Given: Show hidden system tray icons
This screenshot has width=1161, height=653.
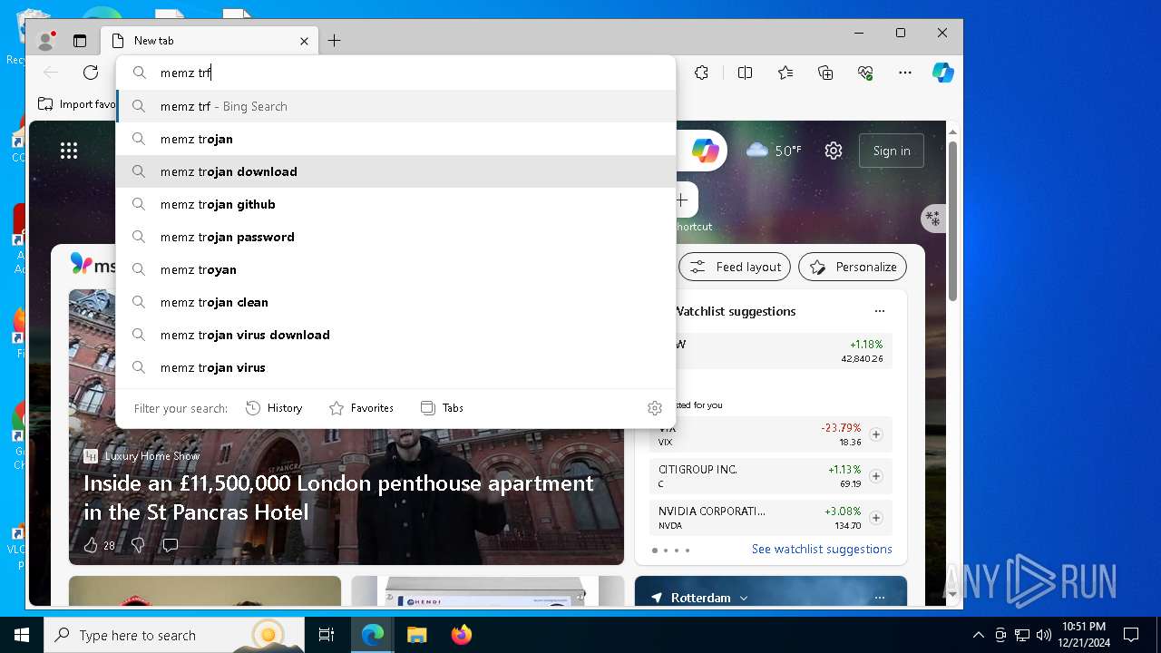Looking at the screenshot, I should tap(978, 635).
